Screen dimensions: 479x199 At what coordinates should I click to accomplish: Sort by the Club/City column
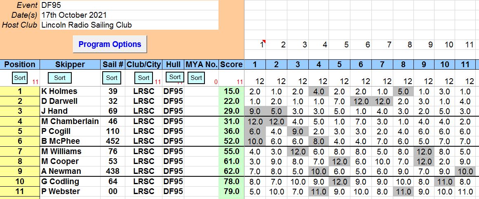pos(143,77)
